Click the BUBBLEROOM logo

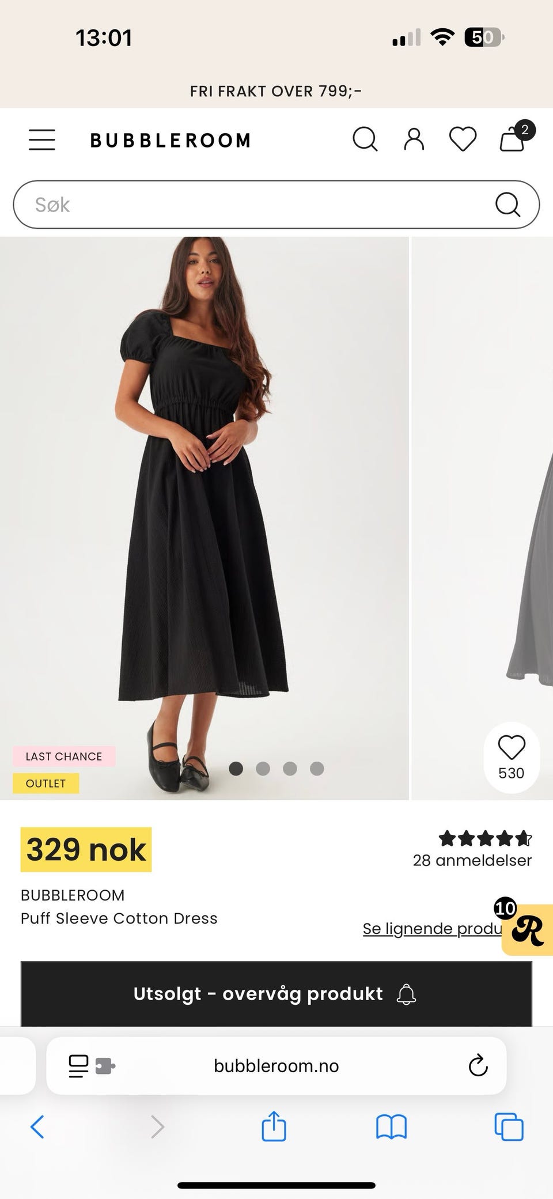(x=171, y=141)
